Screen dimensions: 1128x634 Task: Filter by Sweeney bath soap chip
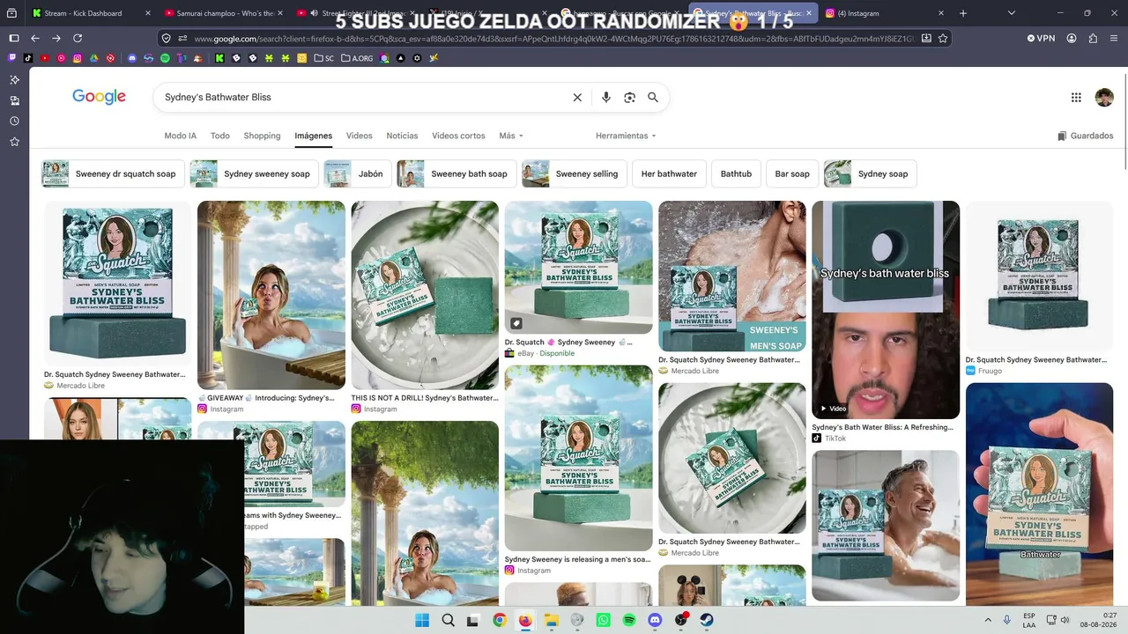(456, 173)
